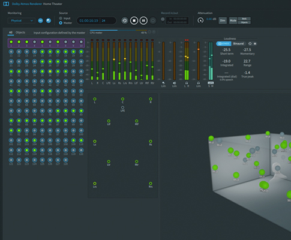Open the Monitoring Physical dropdown

21,20
